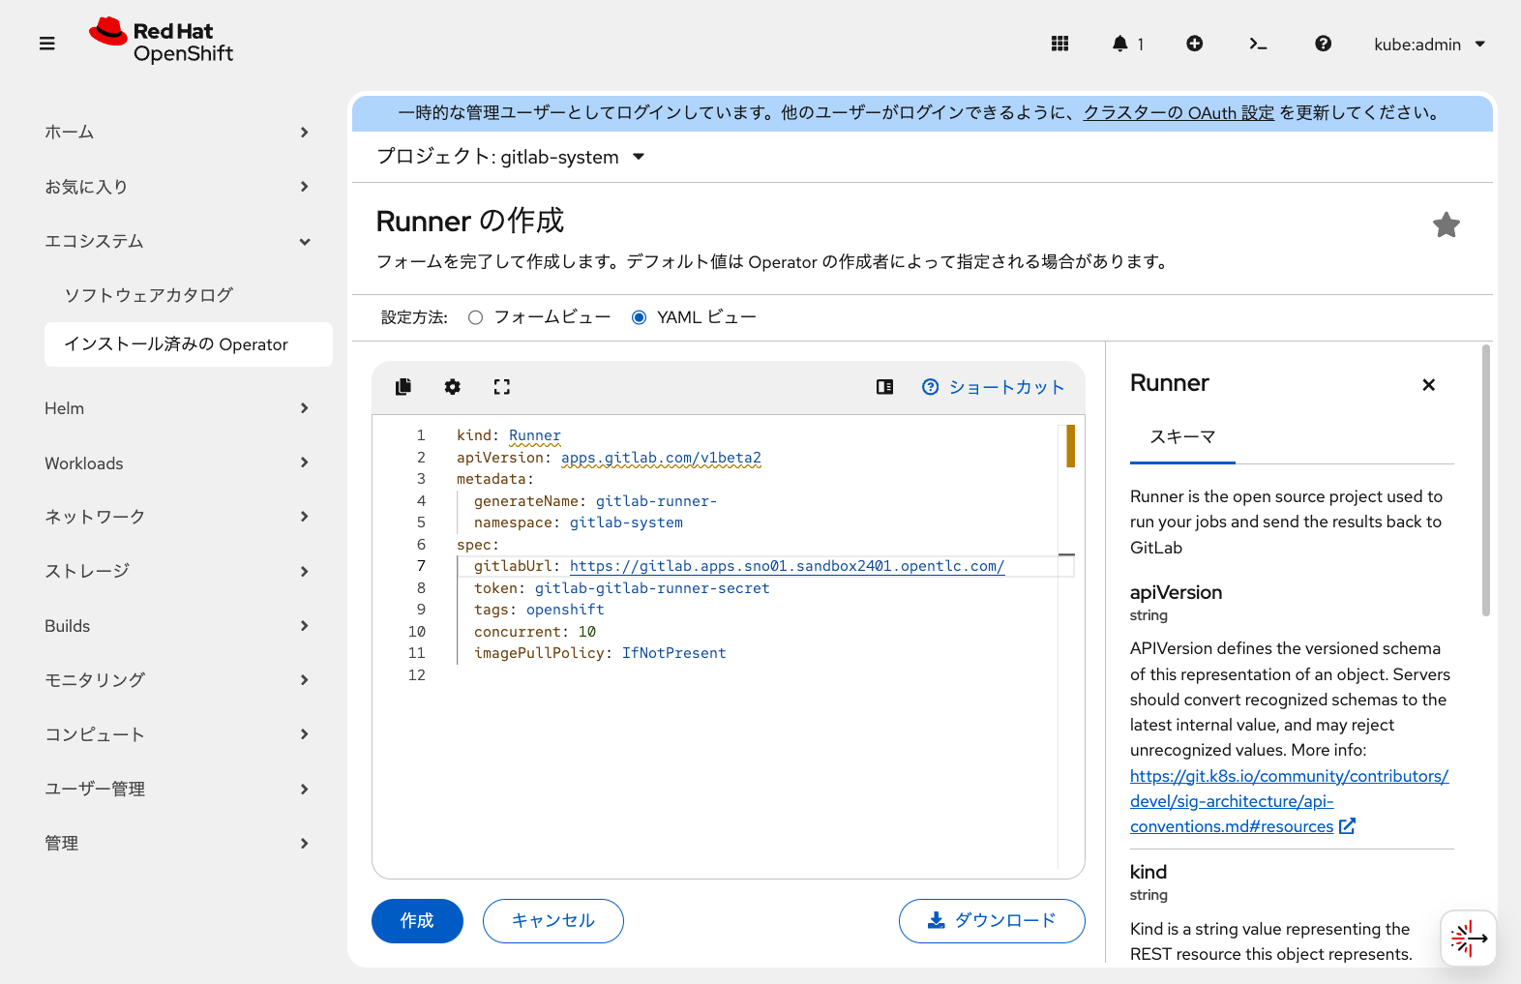Open the web terminal icon
Screen dimensions: 1521x984
[1258, 44]
